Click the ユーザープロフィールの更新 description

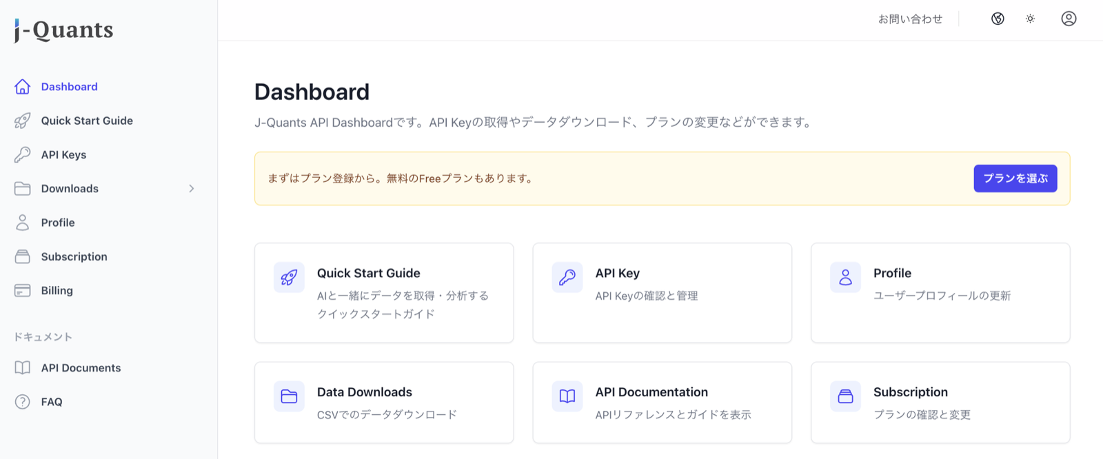coord(942,296)
